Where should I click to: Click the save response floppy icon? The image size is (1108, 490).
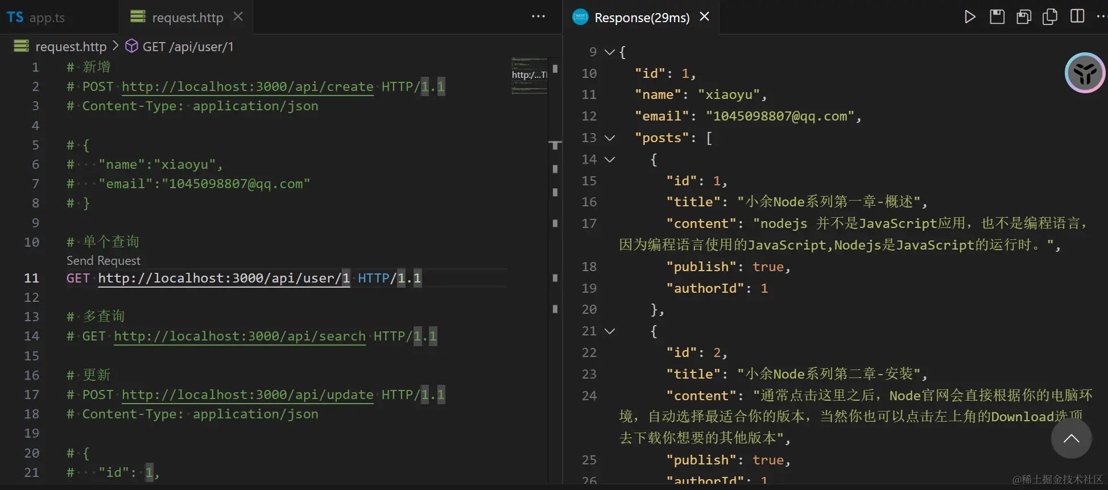[x=997, y=17]
